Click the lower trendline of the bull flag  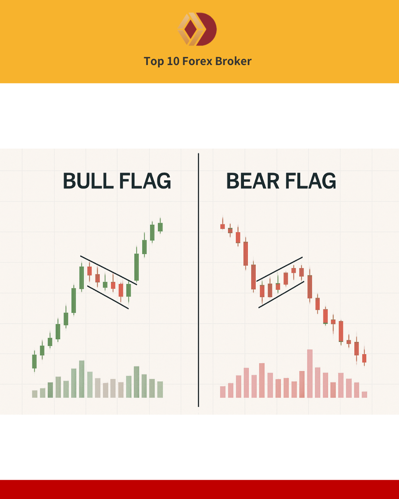108,297
